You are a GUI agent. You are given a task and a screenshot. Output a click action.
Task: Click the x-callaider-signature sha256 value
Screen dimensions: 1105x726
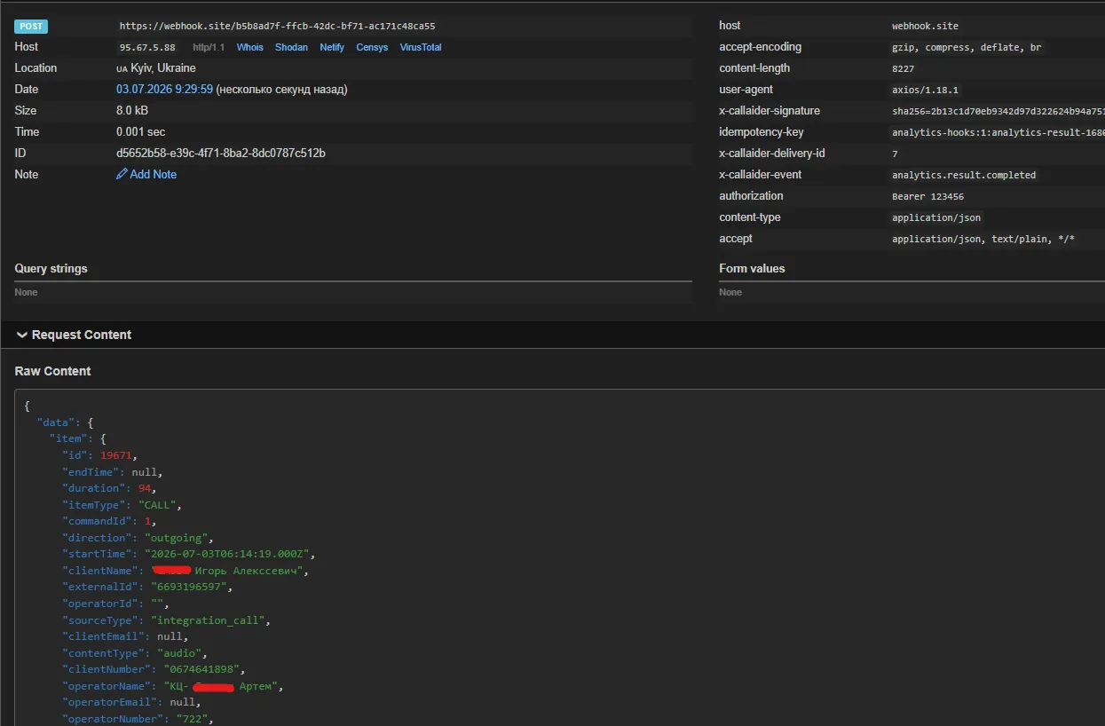(x=998, y=112)
